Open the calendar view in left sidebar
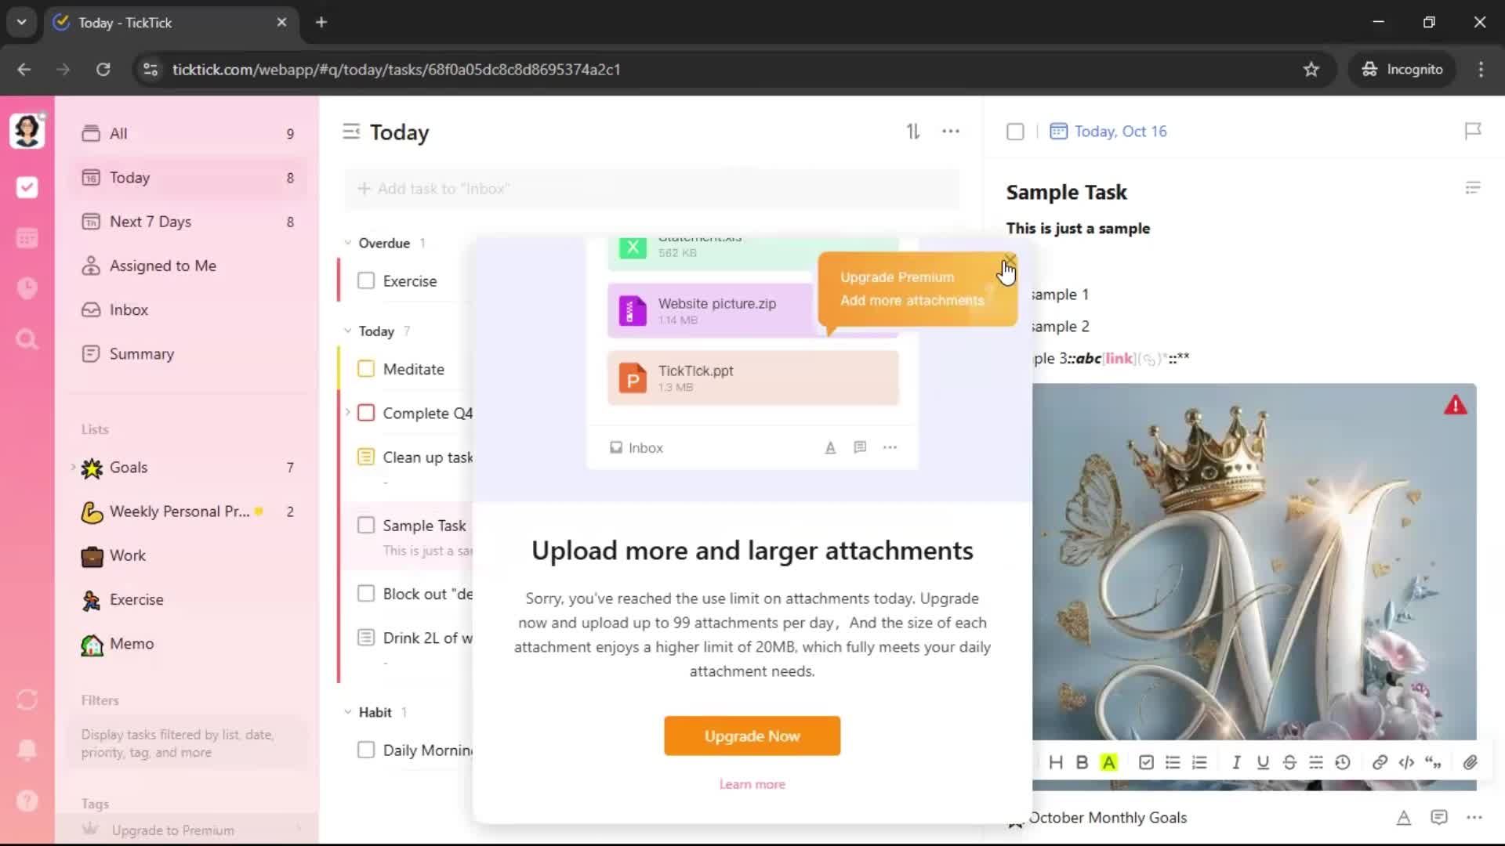The image size is (1505, 846). pyautogui.click(x=27, y=238)
